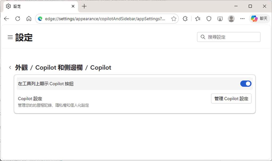Refresh the page with the reload icon
The width and height of the screenshot is (272, 161).
click(18, 19)
